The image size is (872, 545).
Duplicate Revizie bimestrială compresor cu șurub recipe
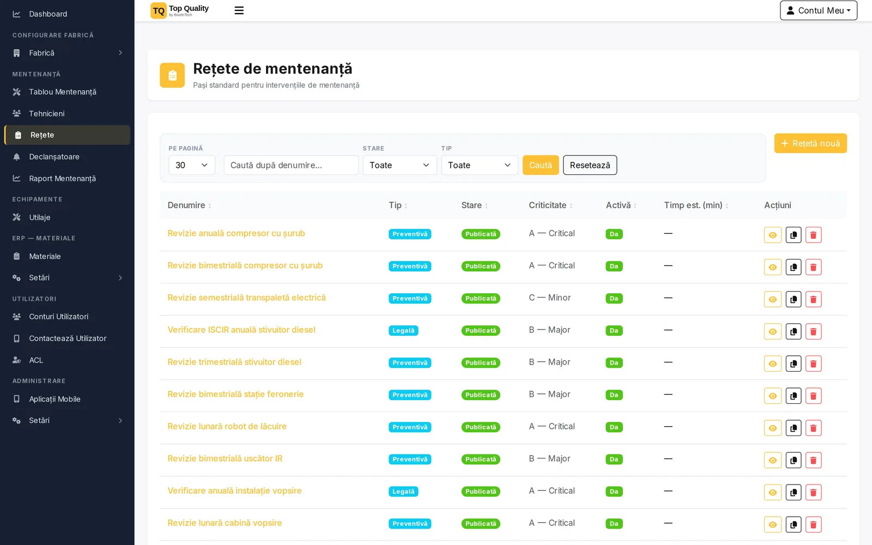point(794,267)
